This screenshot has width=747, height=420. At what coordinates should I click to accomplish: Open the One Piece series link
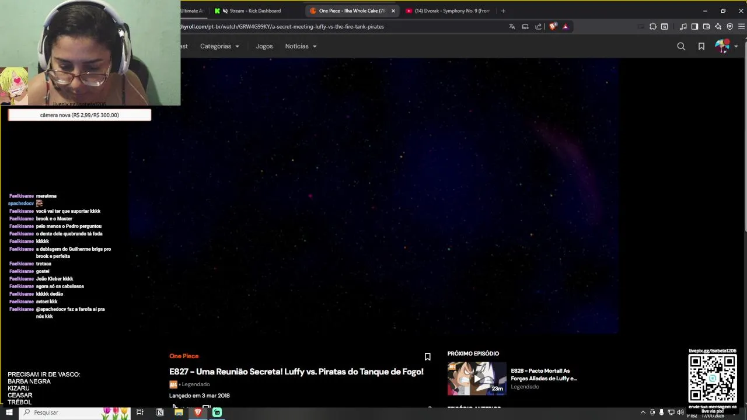[184, 356]
